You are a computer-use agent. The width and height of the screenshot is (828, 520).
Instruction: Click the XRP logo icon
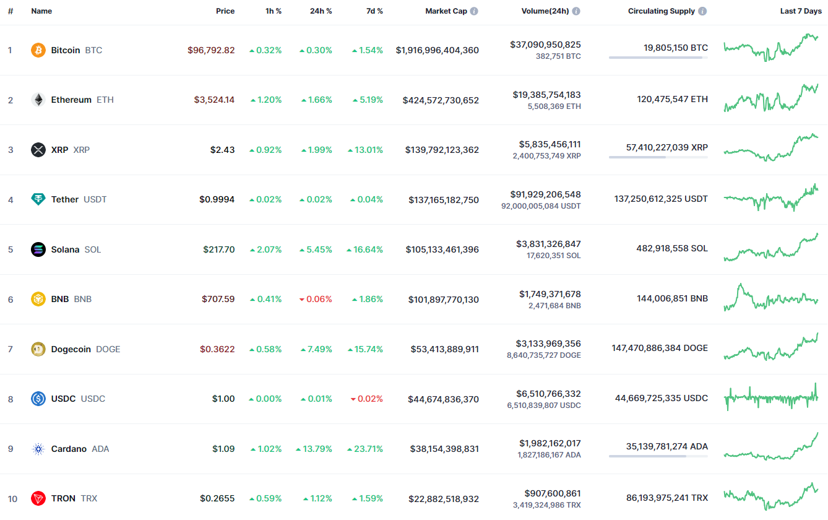pyautogui.click(x=38, y=150)
